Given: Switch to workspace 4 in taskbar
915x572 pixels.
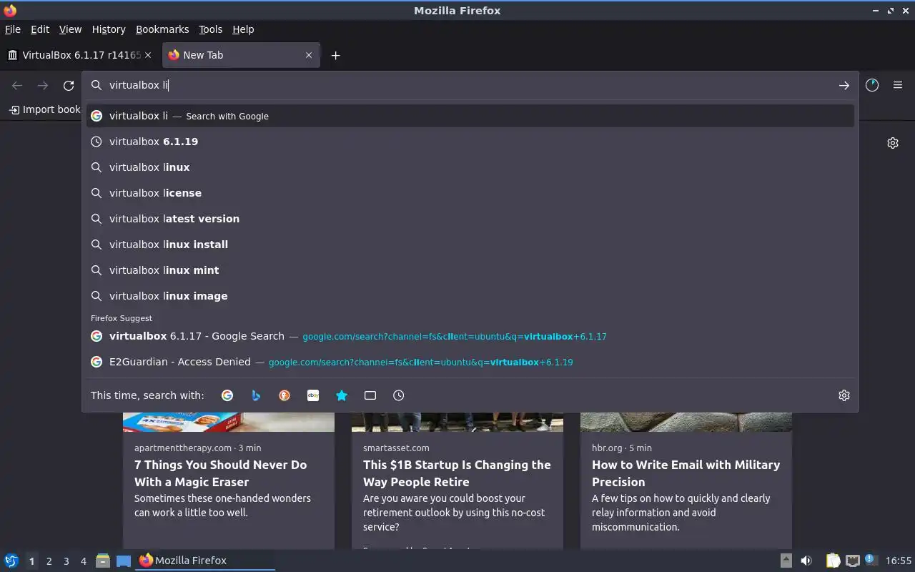Looking at the screenshot, I should pos(83,561).
